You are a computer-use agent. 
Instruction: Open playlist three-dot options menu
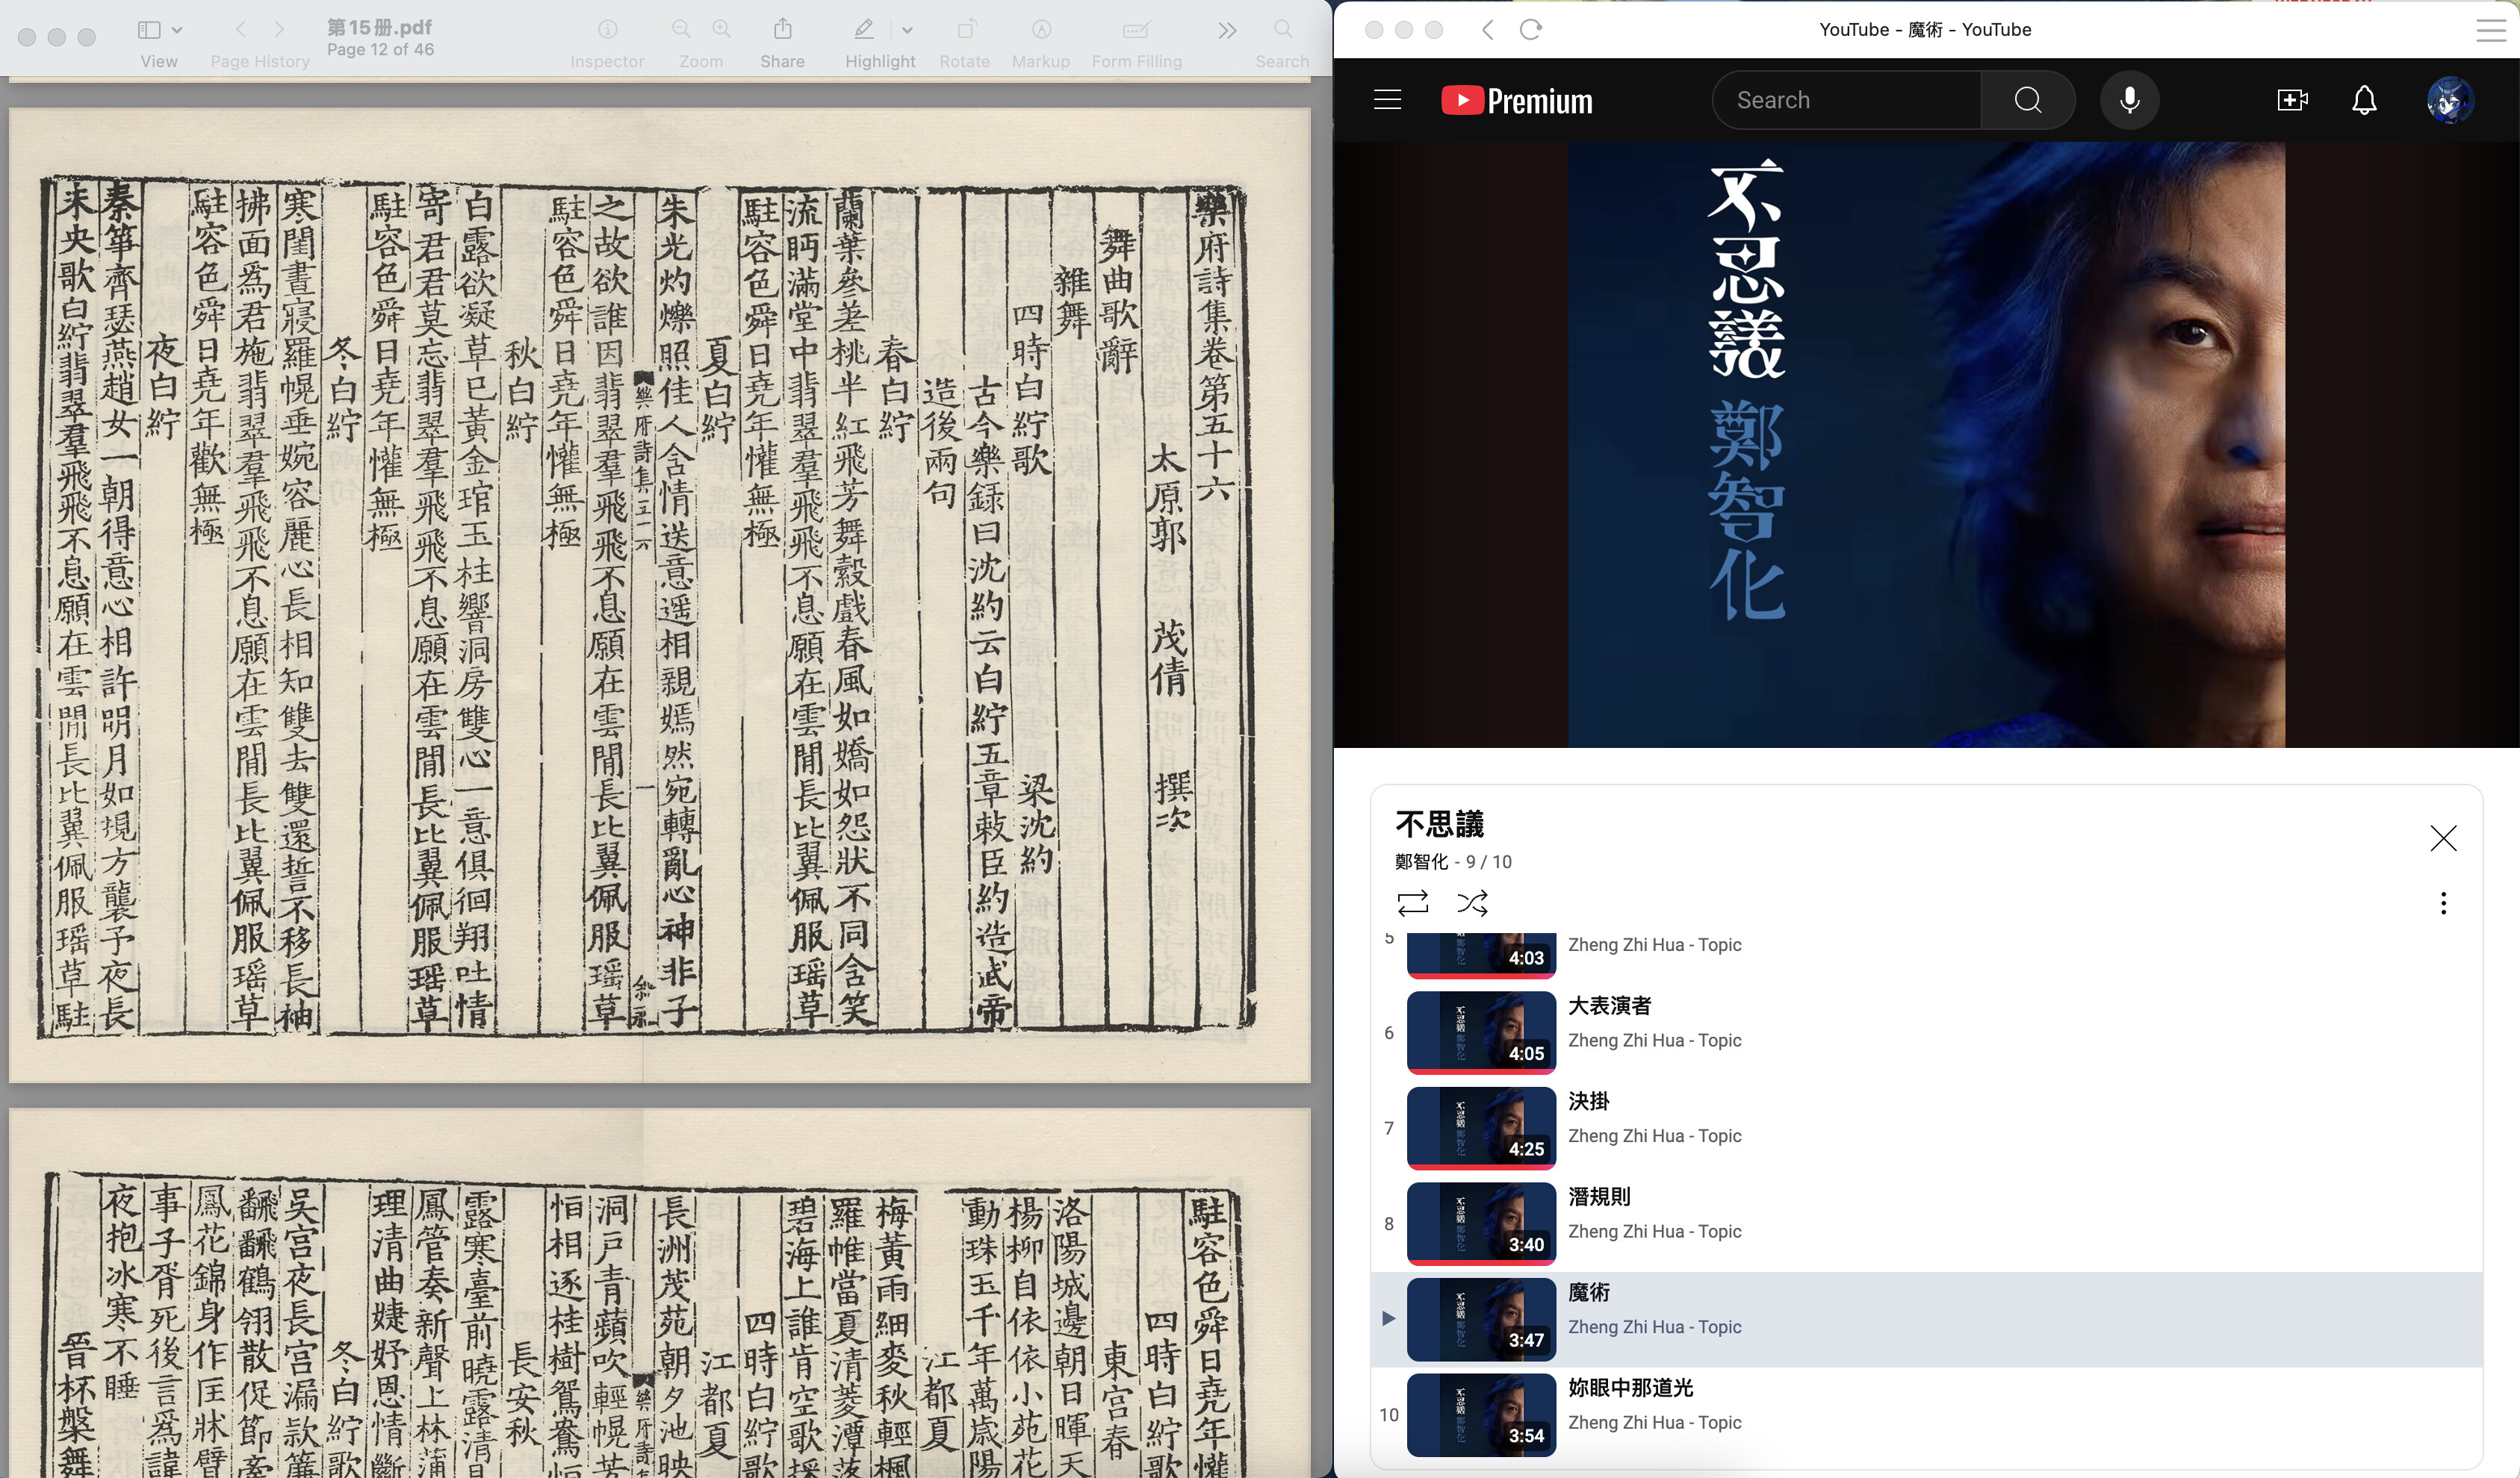[x=2443, y=903]
